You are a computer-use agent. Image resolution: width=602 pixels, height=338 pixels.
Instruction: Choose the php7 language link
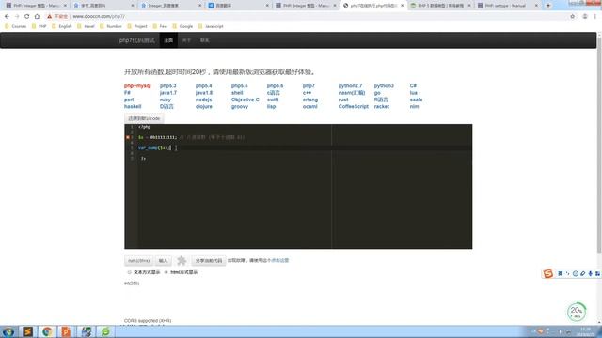coord(309,85)
